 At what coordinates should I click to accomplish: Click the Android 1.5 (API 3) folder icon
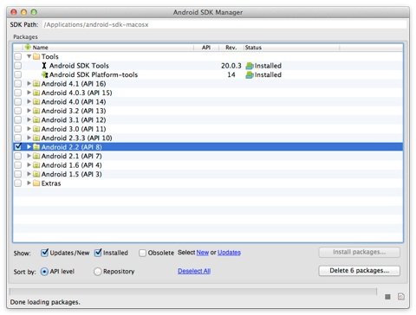coord(36,174)
